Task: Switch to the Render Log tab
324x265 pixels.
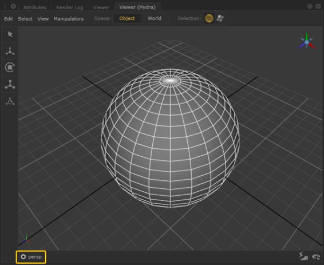Action: (70, 7)
